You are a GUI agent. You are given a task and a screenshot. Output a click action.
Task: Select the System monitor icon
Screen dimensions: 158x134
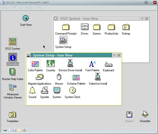click(57, 90)
